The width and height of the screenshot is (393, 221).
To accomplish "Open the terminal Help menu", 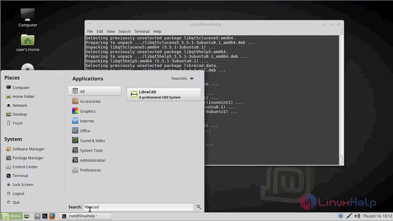I will tap(157, 31).
